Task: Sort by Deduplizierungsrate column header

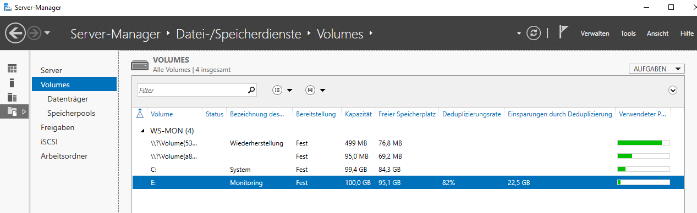Action: [x=471, y=114]
